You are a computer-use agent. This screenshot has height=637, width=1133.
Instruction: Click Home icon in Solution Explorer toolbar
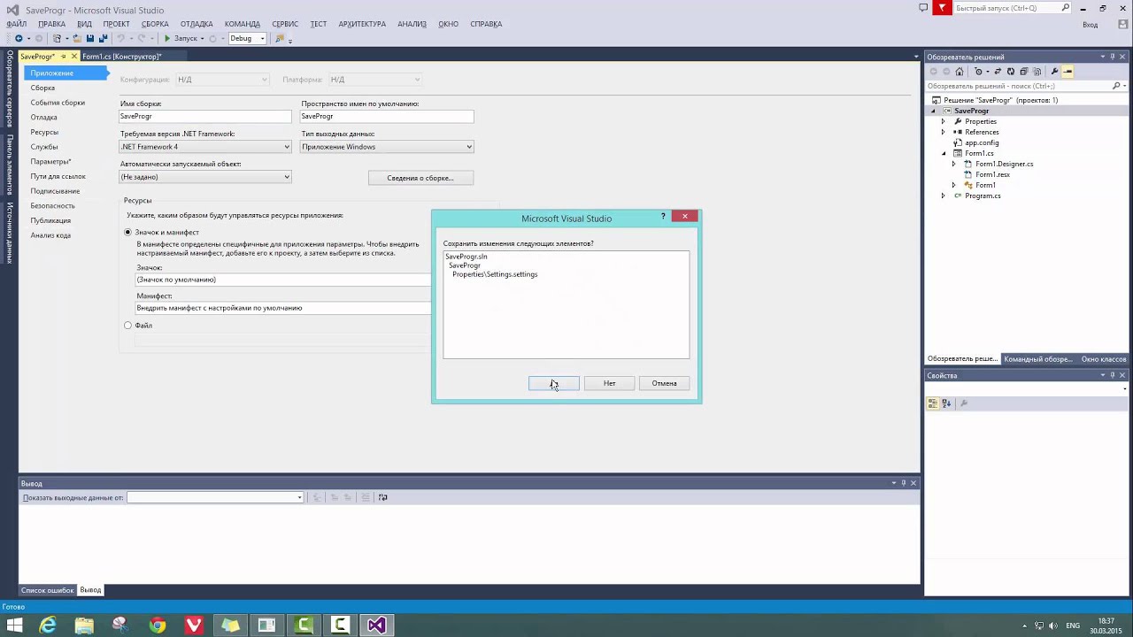click(960, 72)
